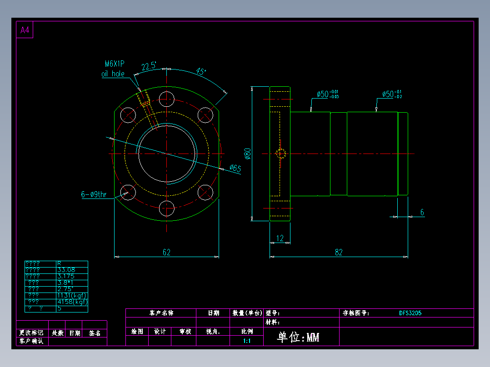Select the 82 overall length dimension
This screenshot has width=490, height=367.
point(339,252)
